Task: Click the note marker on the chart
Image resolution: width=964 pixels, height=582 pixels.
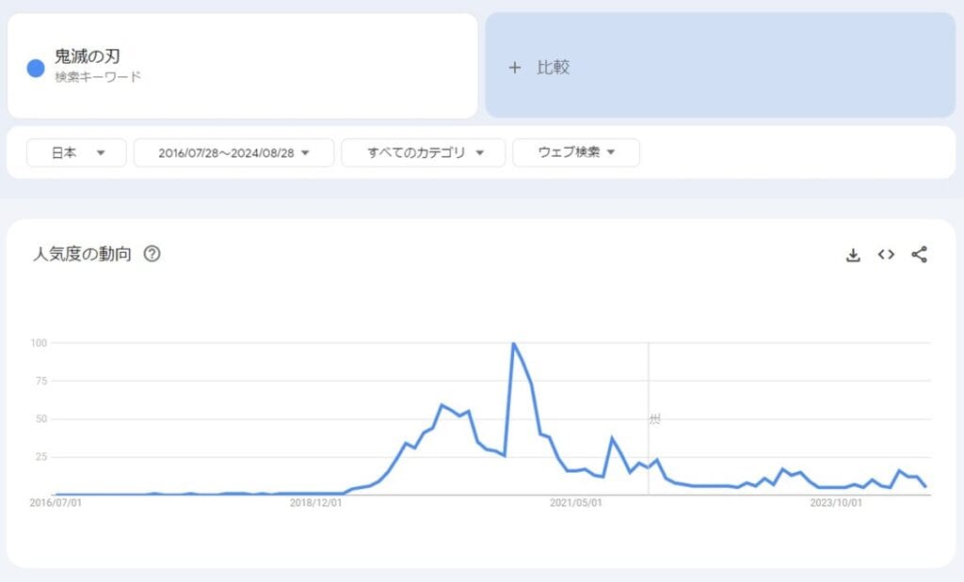Action: 655,418
